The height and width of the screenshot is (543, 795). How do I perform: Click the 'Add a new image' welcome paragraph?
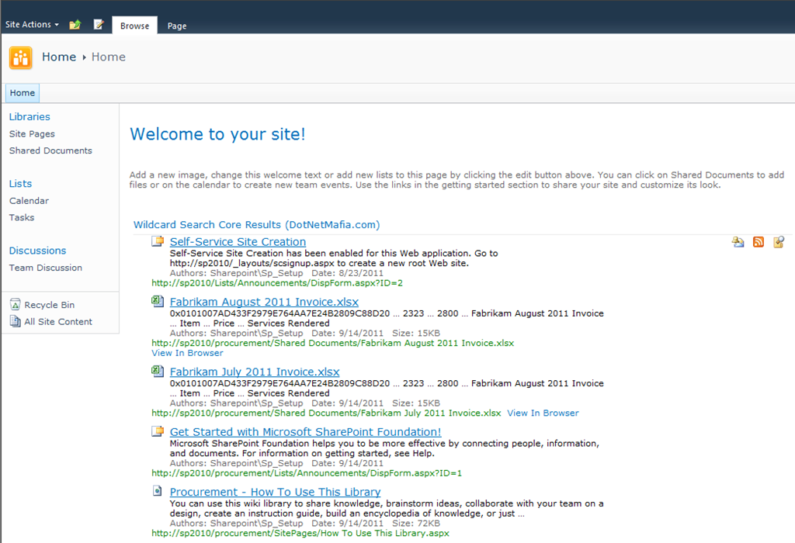(x=457, y=180)
